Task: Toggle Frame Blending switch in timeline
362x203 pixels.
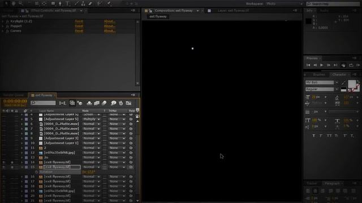Action: (97, 103)
